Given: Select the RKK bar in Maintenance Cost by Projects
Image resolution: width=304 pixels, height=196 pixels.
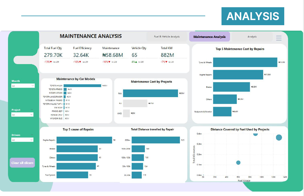Looking at the screenshot, I should (x=150, y=93).
